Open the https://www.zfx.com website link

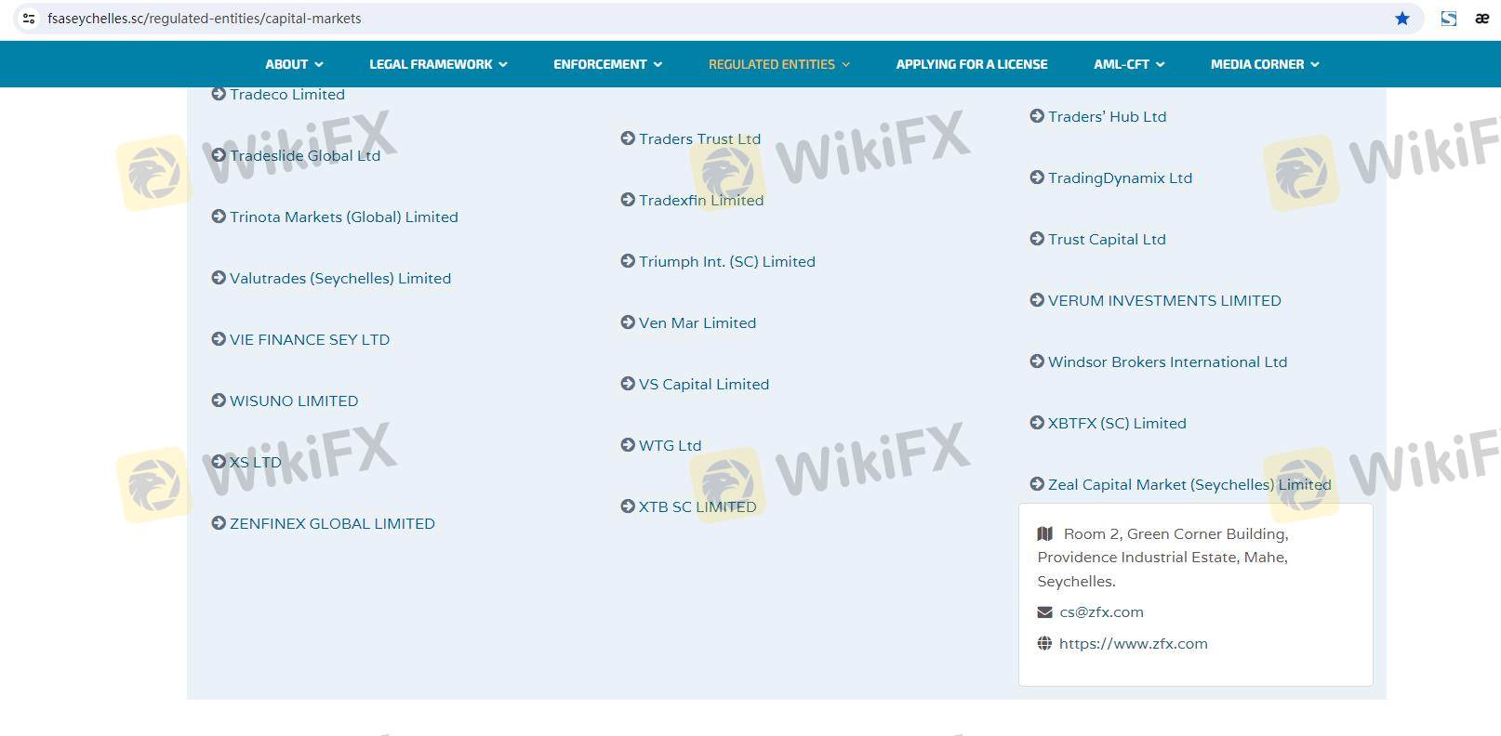click(1133, 644)
